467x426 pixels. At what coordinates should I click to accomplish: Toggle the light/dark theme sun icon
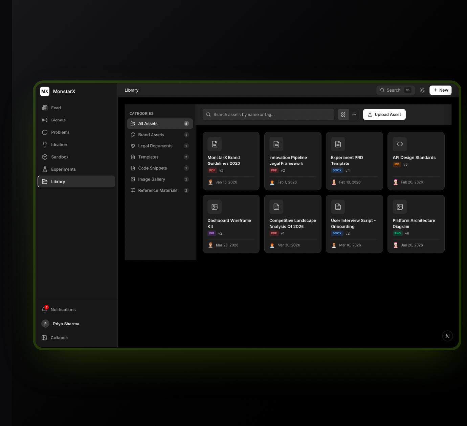click(x=422, y=90)
